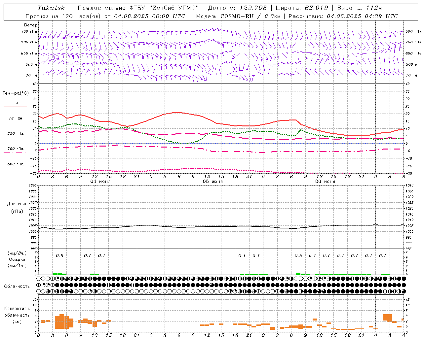The image size is (423, 338).
Task: Click the Td 2м legend label
Action: (x=16, y=118)
